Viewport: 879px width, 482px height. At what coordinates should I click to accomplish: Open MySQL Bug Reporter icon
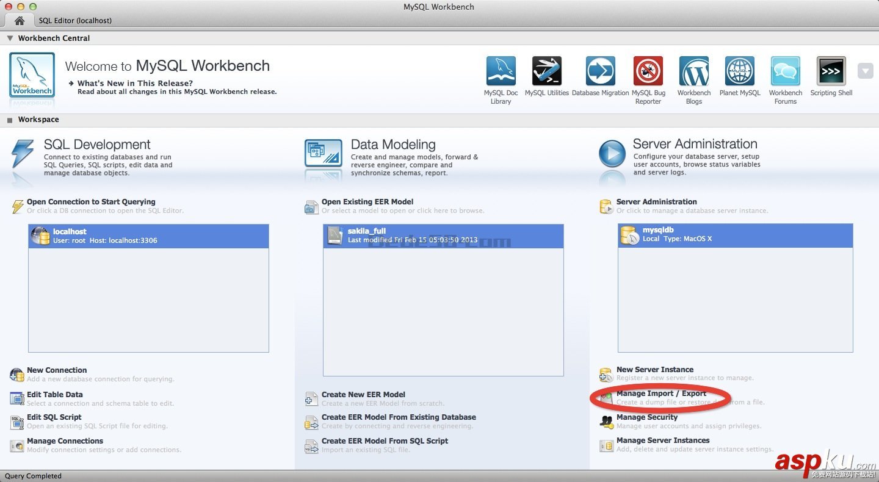648,71
